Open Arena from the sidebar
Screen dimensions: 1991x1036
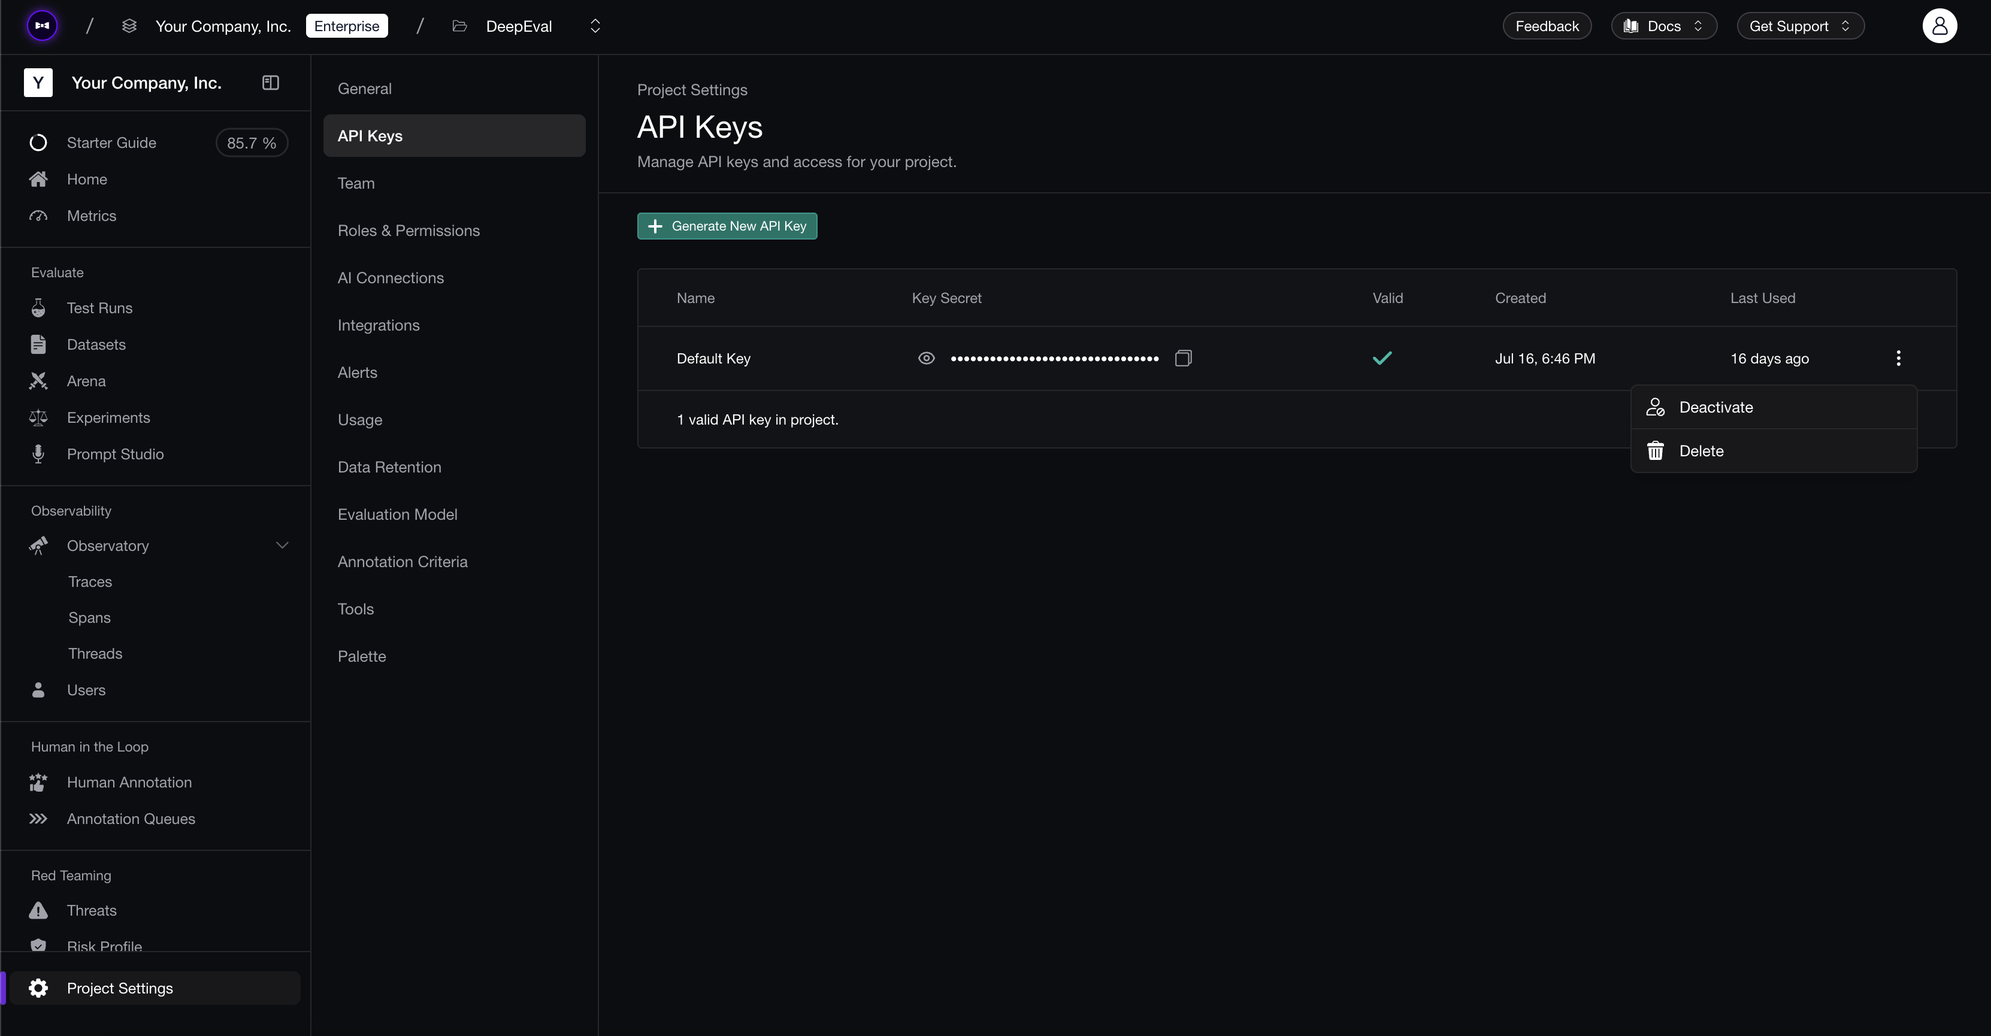click(x=86, y=381)
